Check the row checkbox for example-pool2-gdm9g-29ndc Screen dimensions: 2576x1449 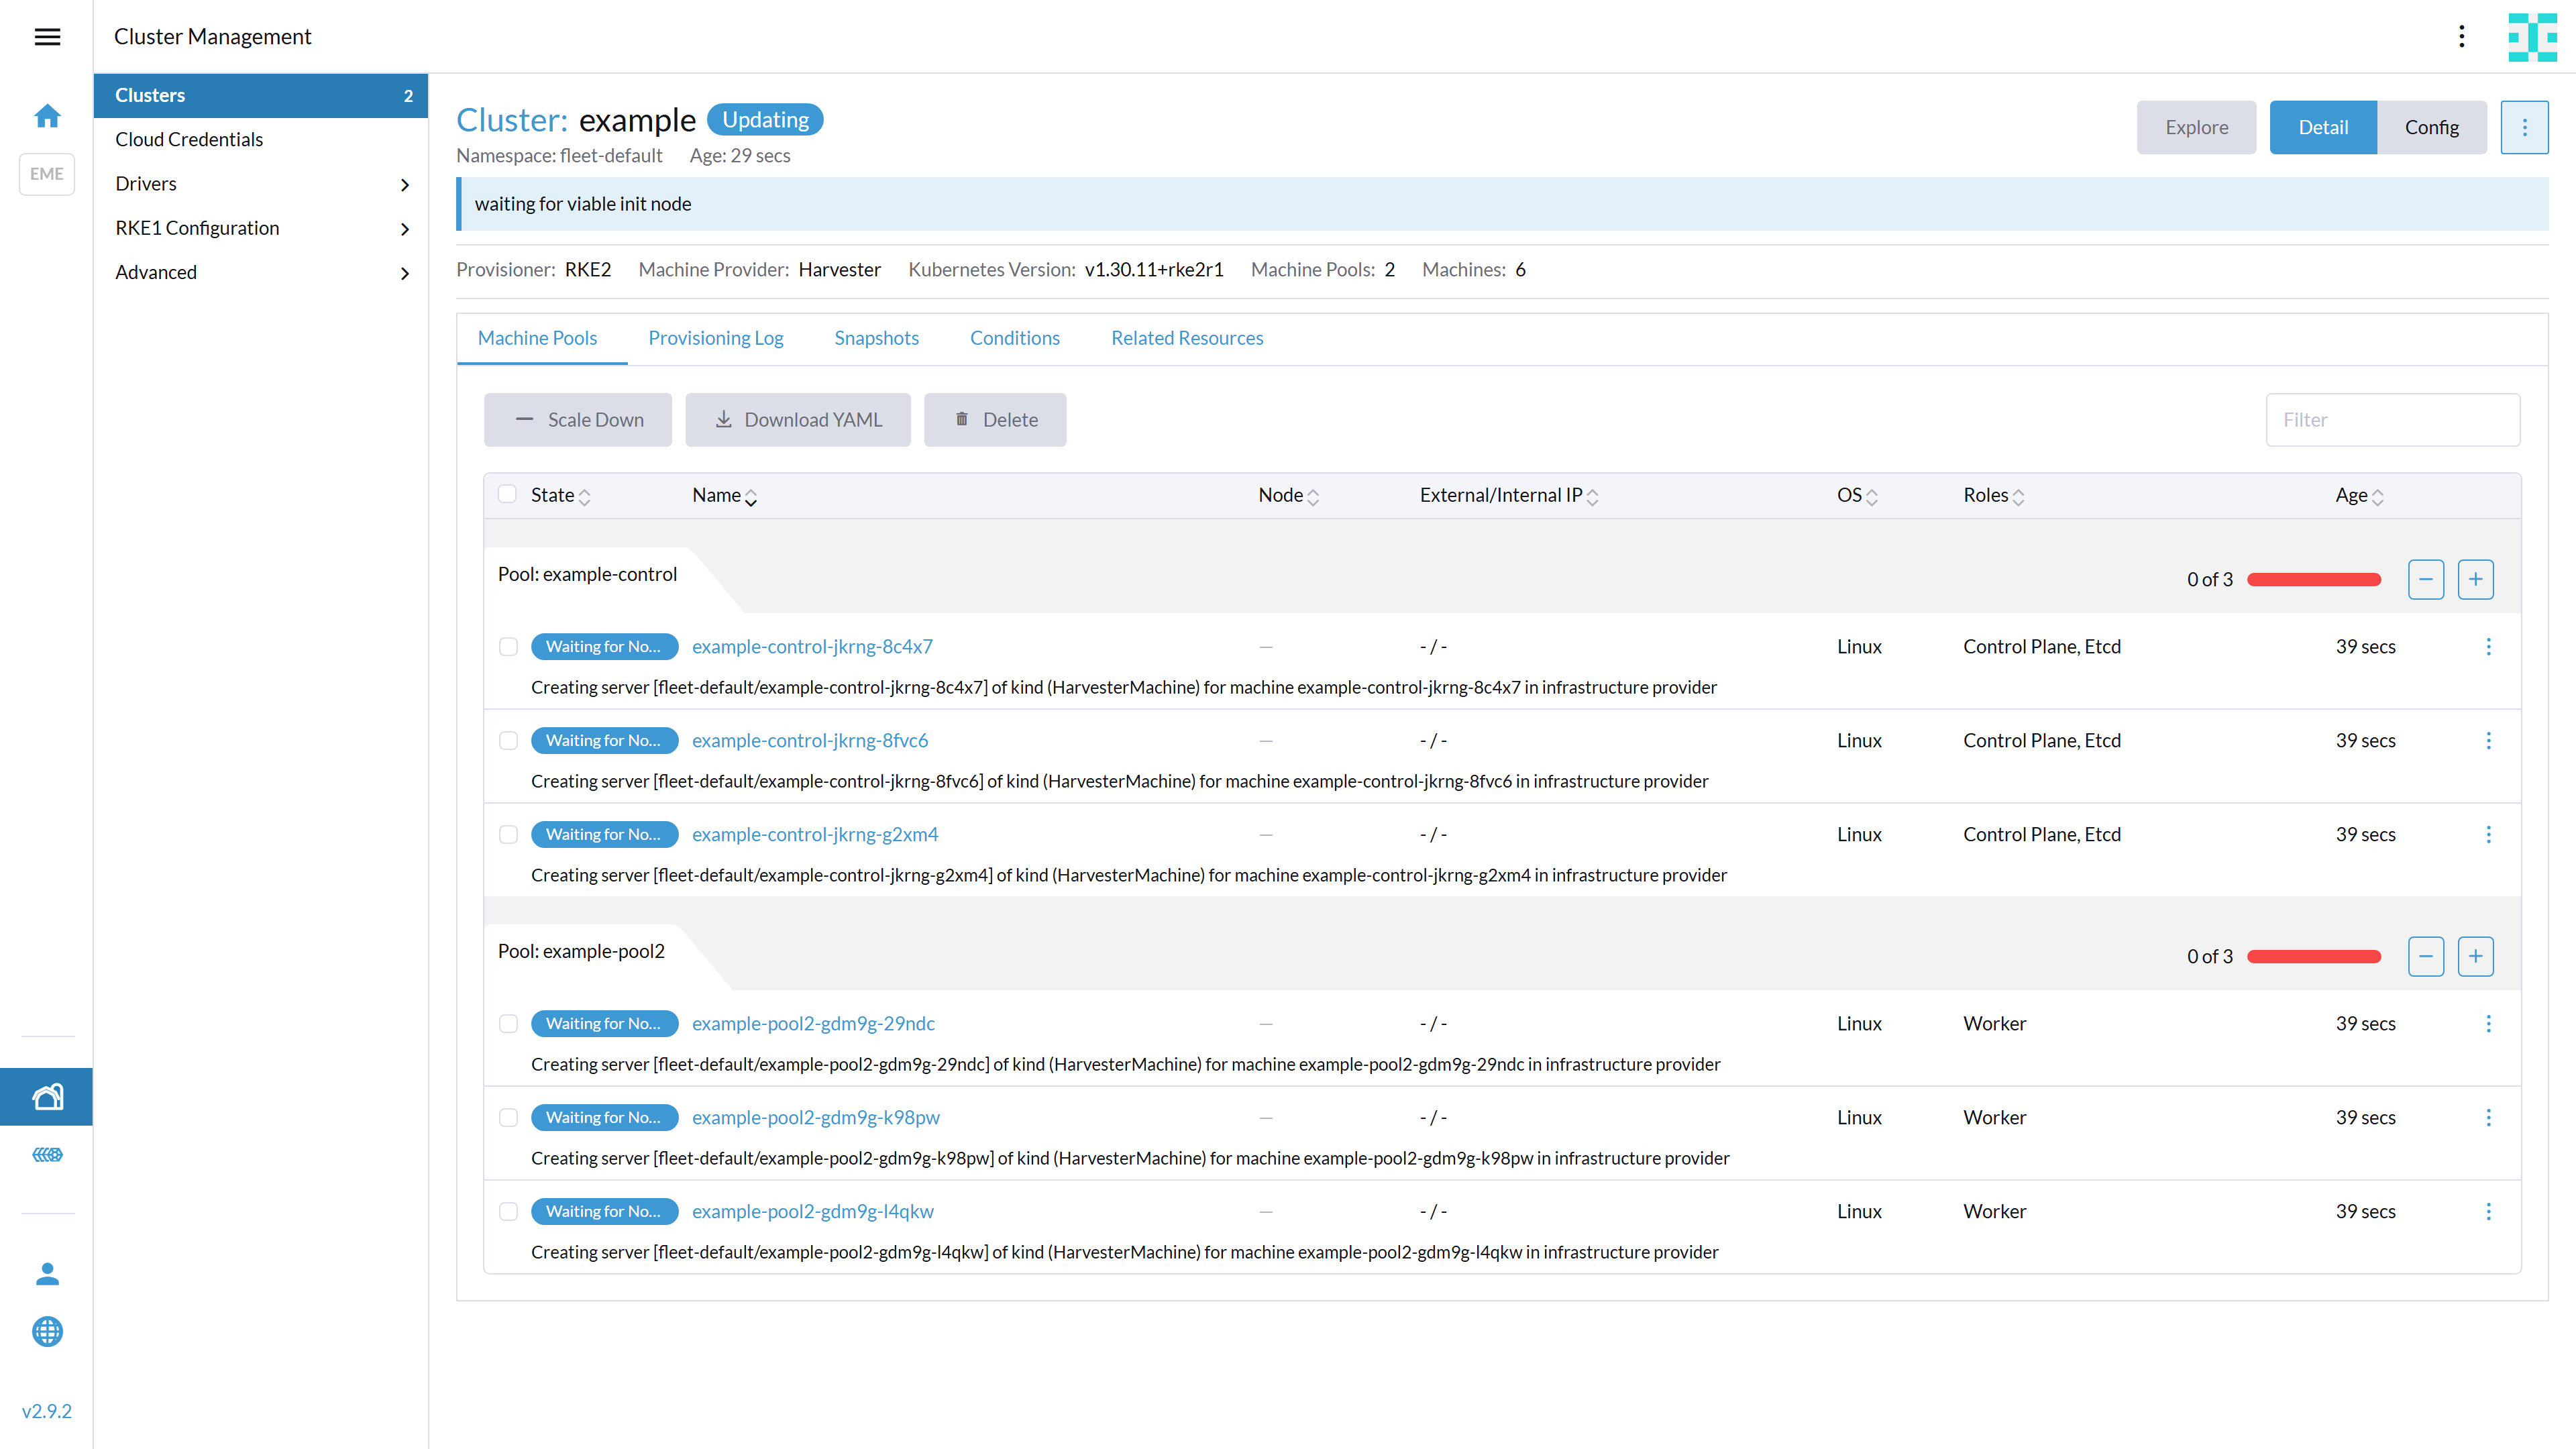508,1023
